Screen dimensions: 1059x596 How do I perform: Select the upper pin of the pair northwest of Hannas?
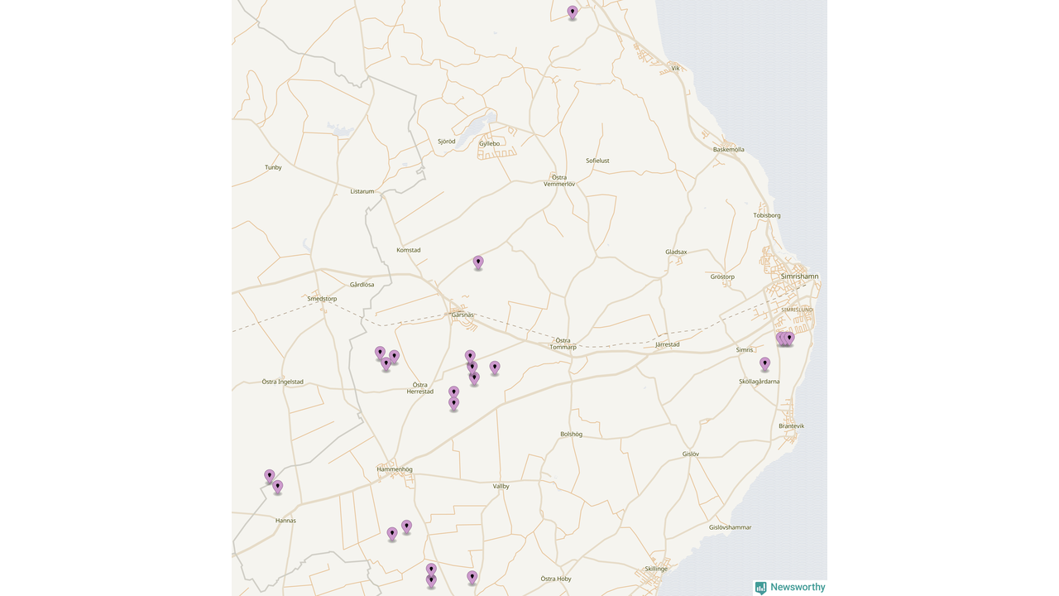(x=269, y=476)
